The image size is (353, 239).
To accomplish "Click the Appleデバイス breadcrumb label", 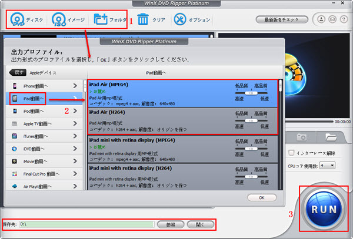I will click(43, 73).
